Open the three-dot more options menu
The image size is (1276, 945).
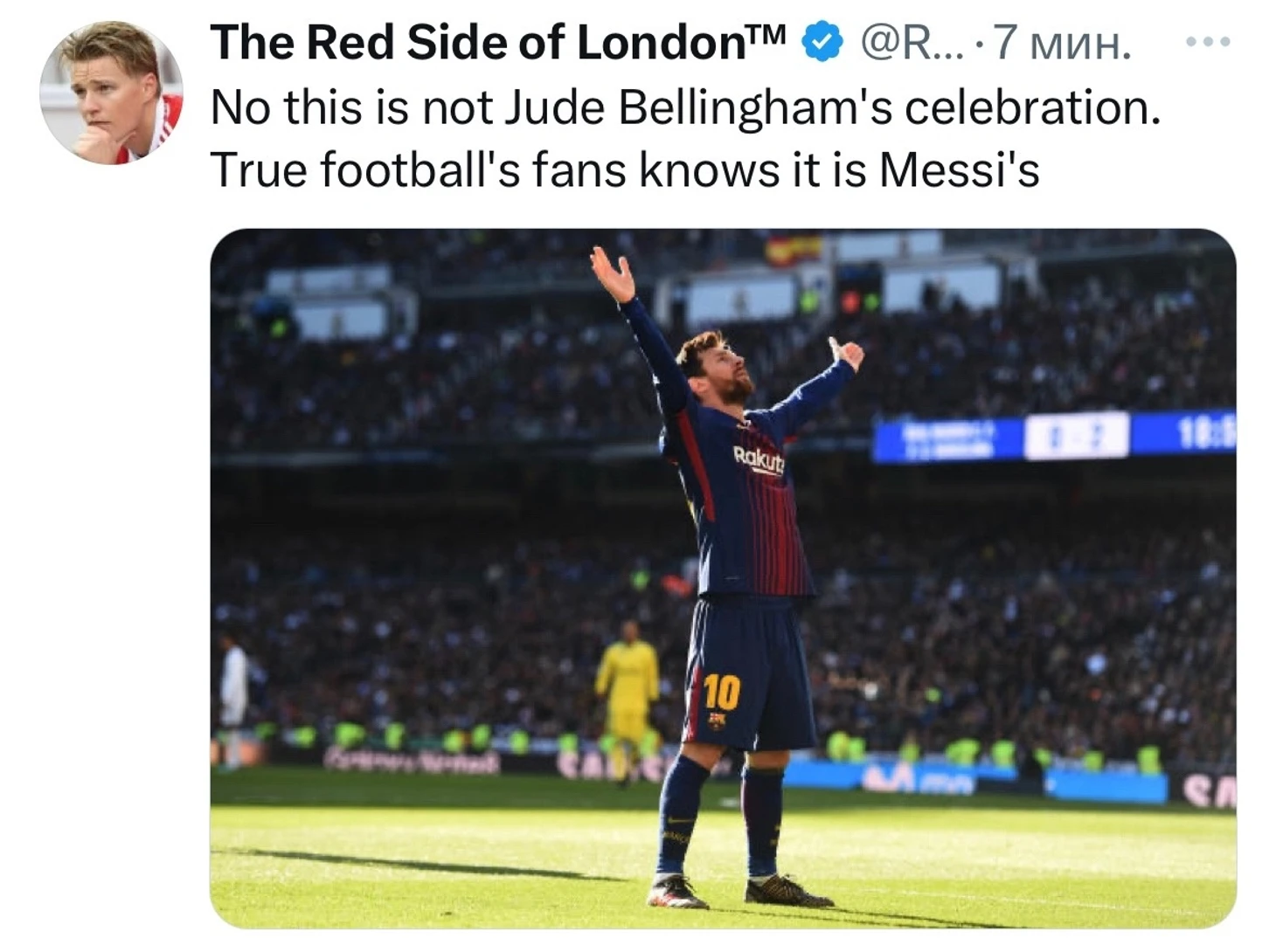click(x=1208, y=41)
